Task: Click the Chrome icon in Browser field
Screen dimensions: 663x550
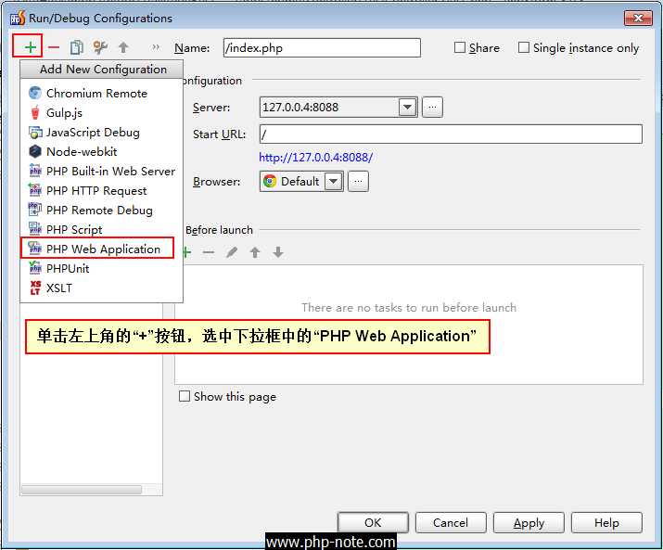Action: pyautogui.click(x=270, y=181)
